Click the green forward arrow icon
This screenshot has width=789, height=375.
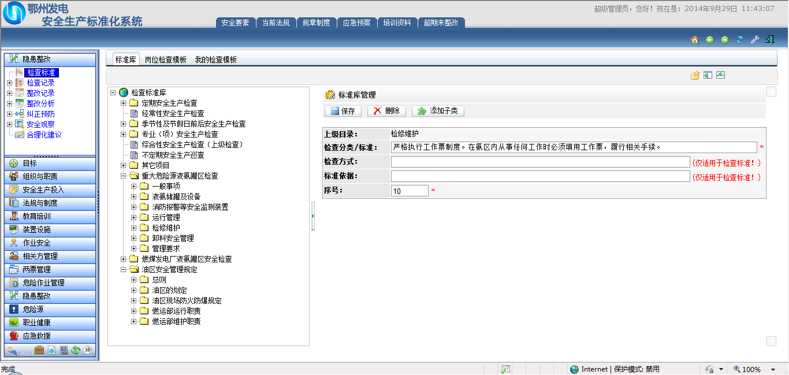pos(724,40)
